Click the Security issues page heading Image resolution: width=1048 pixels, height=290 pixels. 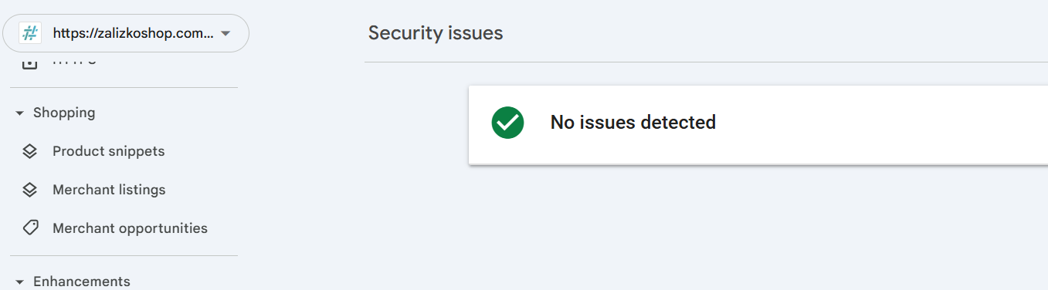(436, 33)
